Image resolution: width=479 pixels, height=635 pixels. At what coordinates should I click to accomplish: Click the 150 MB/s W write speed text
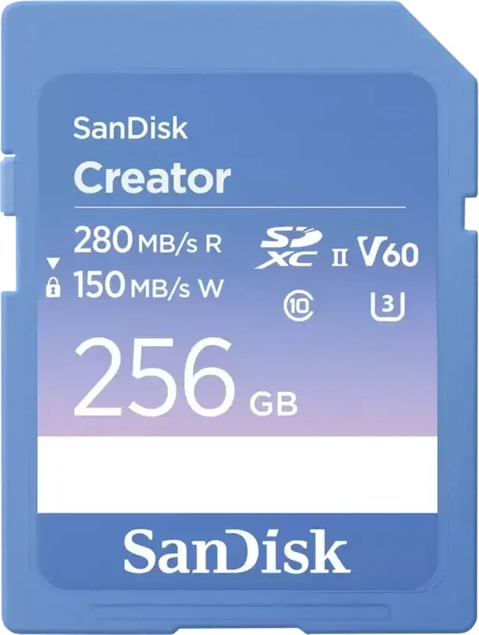[x=148, y=284]
